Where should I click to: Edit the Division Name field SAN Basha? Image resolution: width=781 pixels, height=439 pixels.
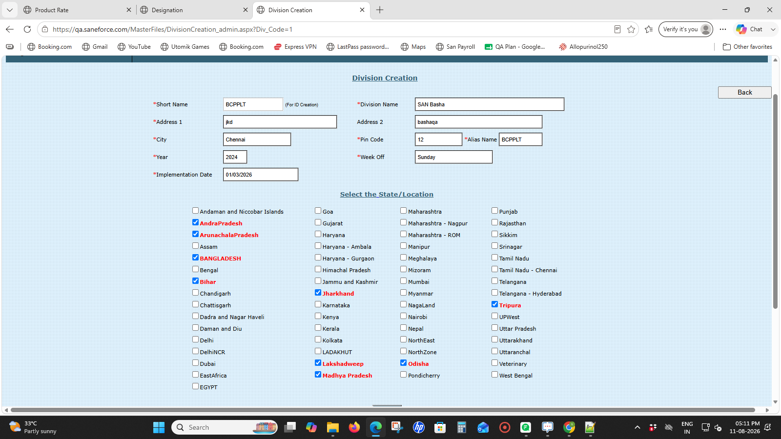coord(490,104)
